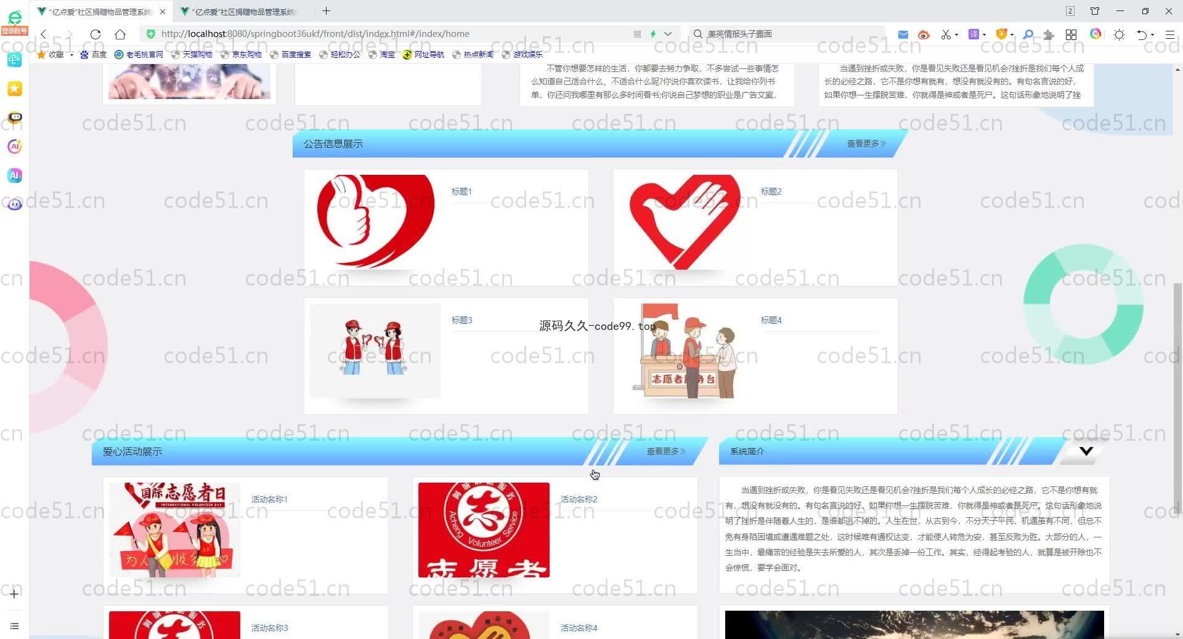Screen dimensions: 1183x639
Task: Open the chat-bubble sidebar icon
Action: pyautogui.click(x=15, y=117)
